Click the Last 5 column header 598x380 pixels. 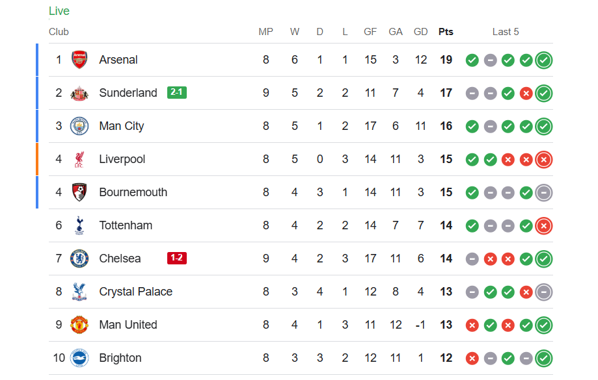tap(506, 32)
